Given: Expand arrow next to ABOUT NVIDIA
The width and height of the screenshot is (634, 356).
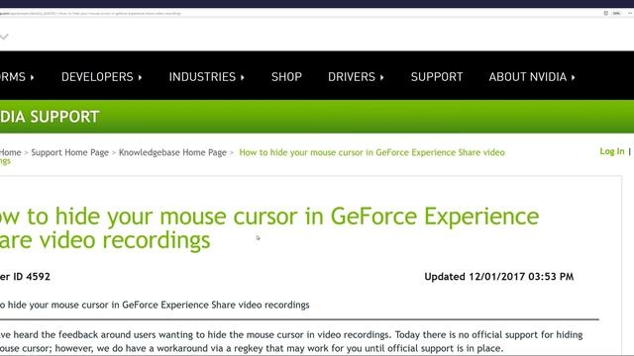Looking at the screenshot, I should (573, 77).
